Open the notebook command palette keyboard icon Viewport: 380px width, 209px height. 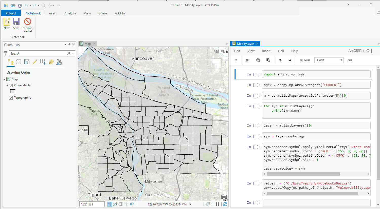(350, 60)
